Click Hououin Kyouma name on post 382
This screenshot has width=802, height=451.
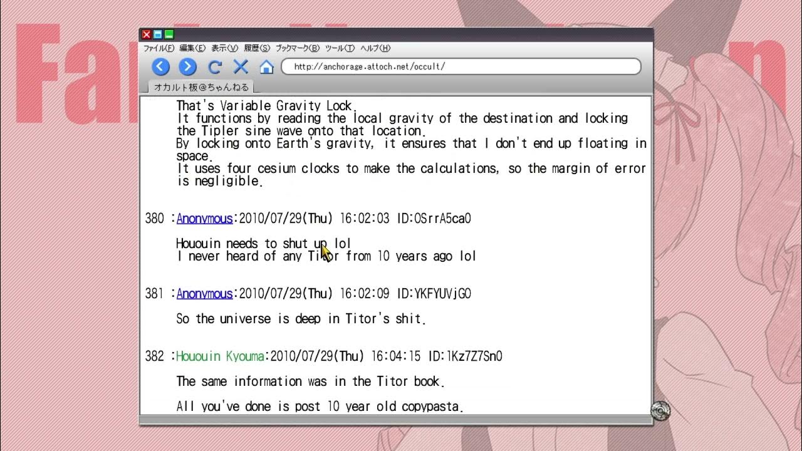220,356
